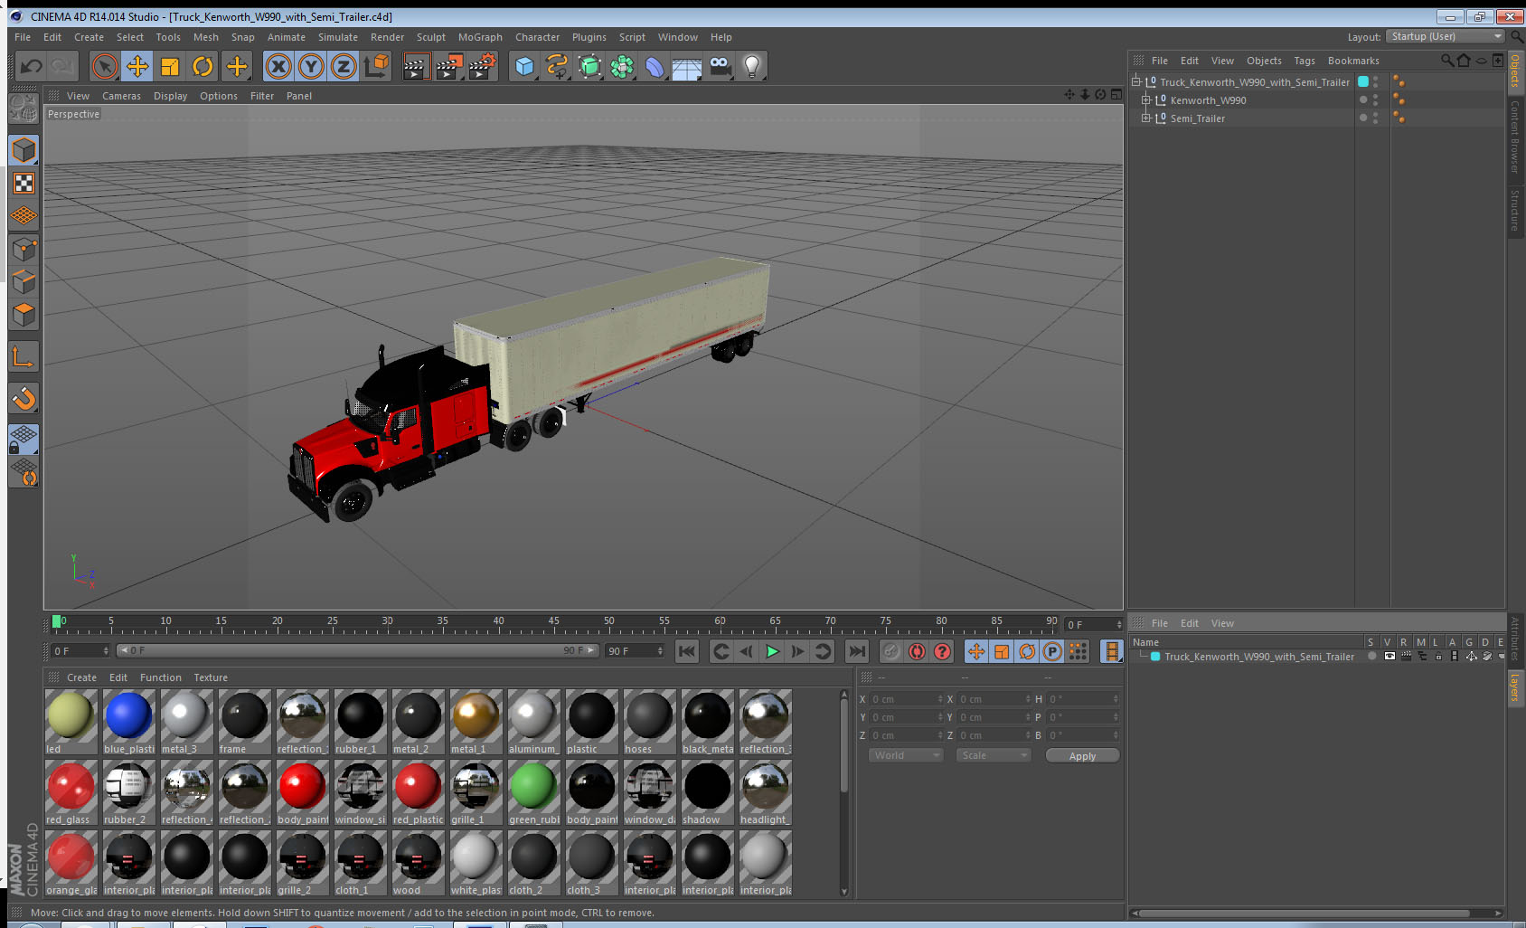Click the coordinate system icon
Image resolution: width=1526 pixels, height=928 pixels.
coord(376,66)
